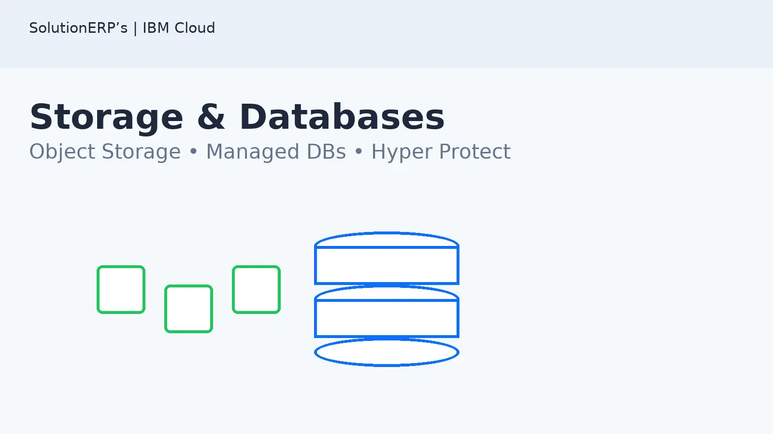Open the SolutionERP's menu
773x434 pixels.
pyautogui.click(x=79, y=28)
